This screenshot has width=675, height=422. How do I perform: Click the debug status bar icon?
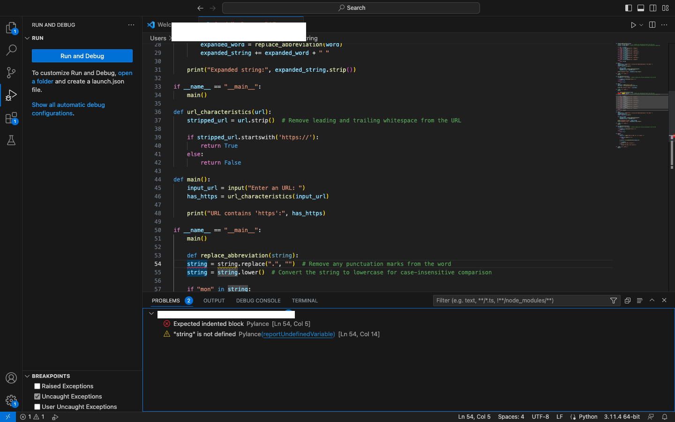[x=55, y=417]
